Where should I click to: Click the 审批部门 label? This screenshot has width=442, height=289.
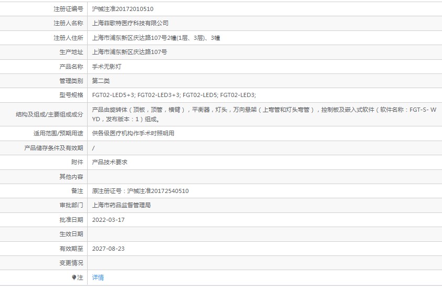tap(71, 206)
